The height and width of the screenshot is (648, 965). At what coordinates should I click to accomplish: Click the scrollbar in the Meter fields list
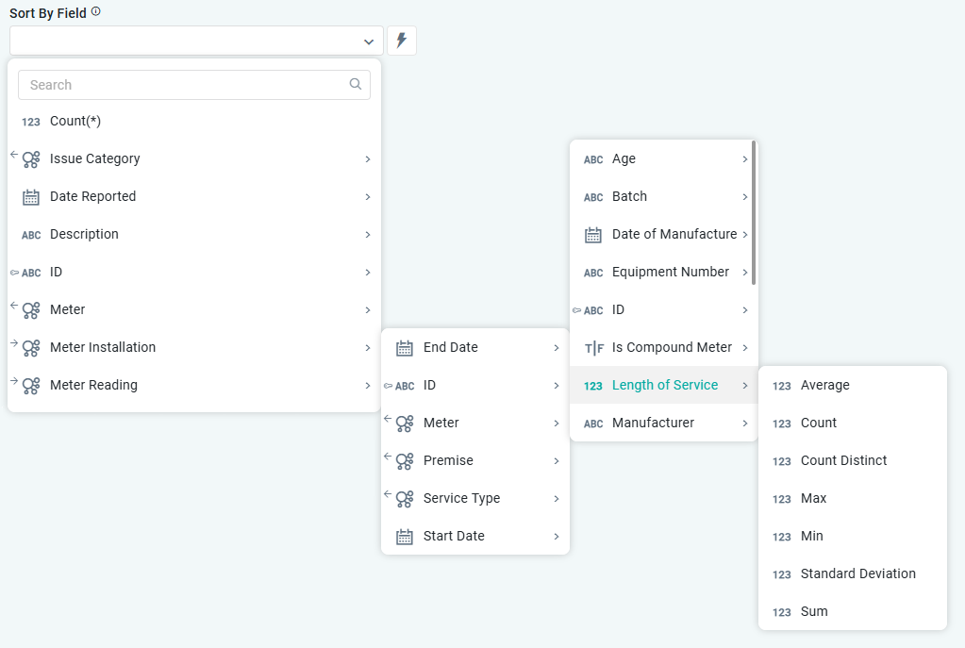point(753,212)
